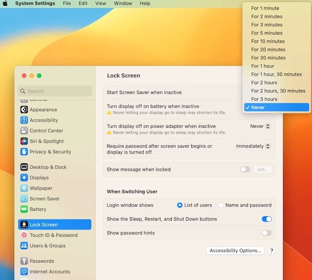The image size is (312, 280).
Task: Disable Sleep, Restart, Shut Down buttons switch
Action: click(x=267, y=219)
